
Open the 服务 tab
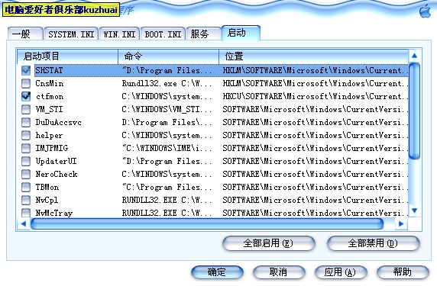click(x=203, y=34)
